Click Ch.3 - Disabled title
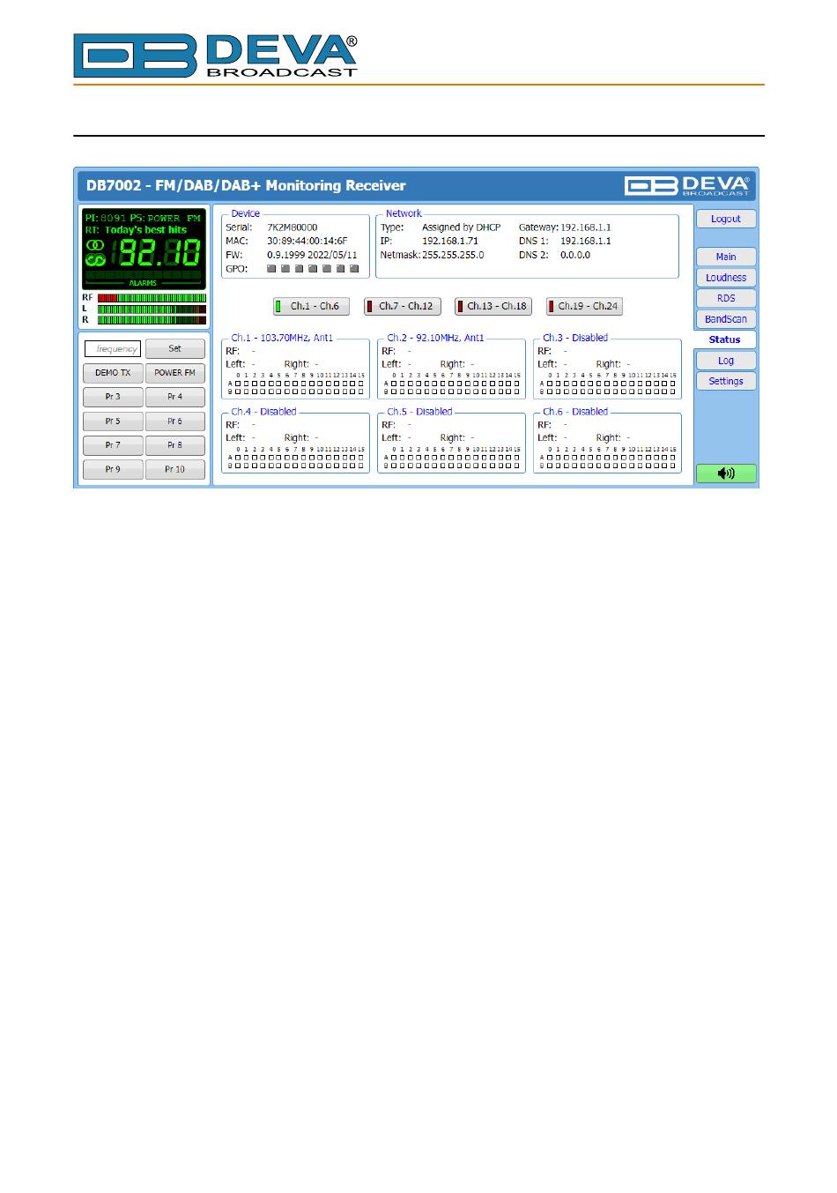The width and height of the screenshot is (837, 1193). coord(575,338)
